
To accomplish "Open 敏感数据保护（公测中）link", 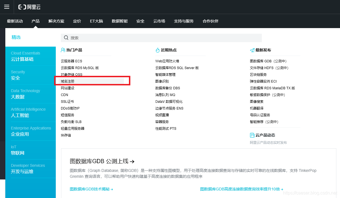I will pyautogui.click(x=268, y=95).
